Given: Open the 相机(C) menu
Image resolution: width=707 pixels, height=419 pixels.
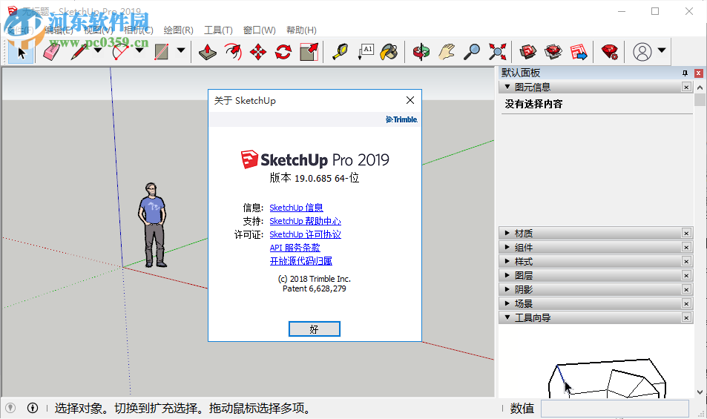Looking at the screenshot, I should click(x=139, y=30).
